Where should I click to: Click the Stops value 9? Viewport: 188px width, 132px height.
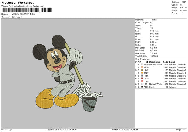click(151, 26)
